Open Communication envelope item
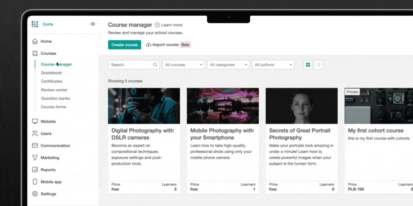413x206 pixels. coord(35,145)
